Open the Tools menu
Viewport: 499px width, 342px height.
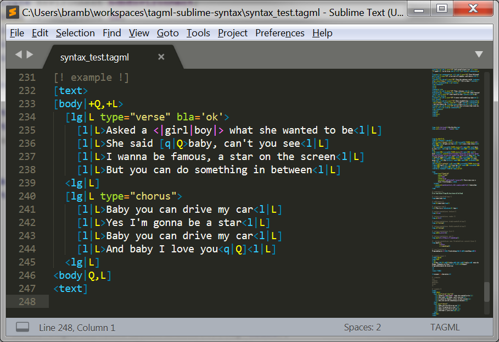[x=198, y=33]
